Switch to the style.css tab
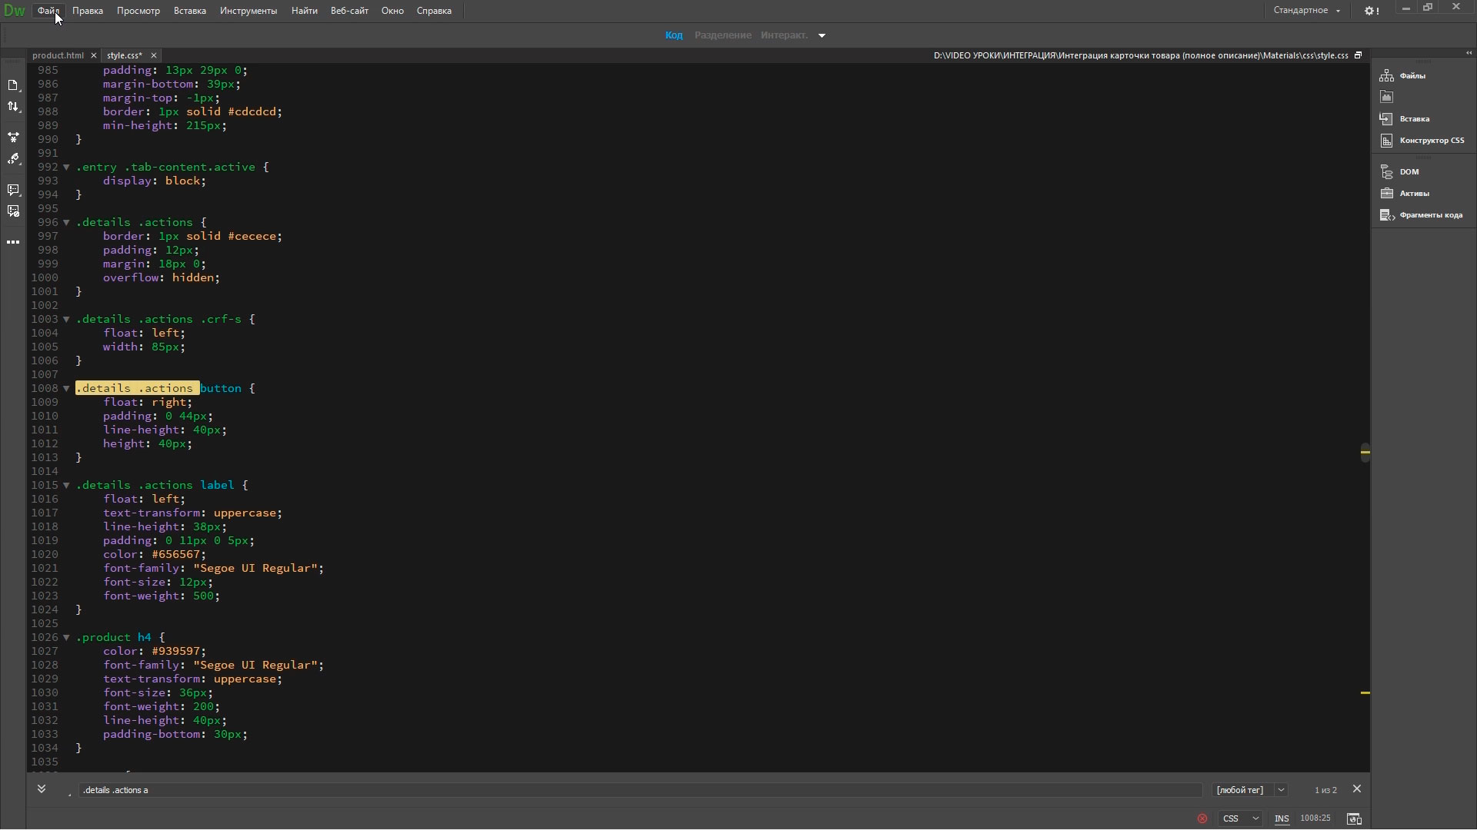Viewport: 1477px width, 830px height. tap(125, 55)
